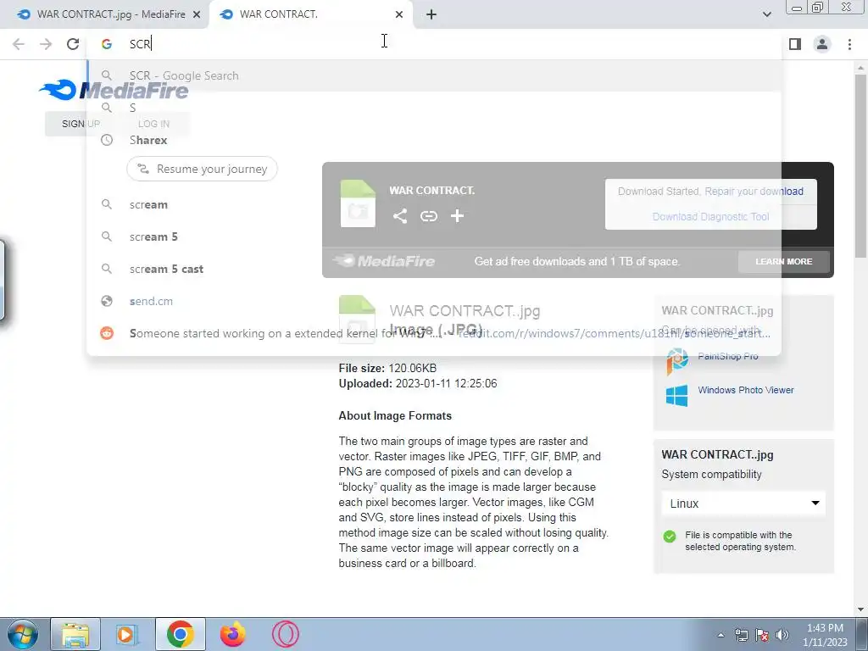Toggle the browser side panel icon
Screen dimensions: 868x651
[795, 44]
